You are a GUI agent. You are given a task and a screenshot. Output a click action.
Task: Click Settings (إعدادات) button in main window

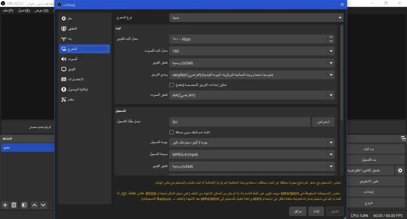(376, 192)
